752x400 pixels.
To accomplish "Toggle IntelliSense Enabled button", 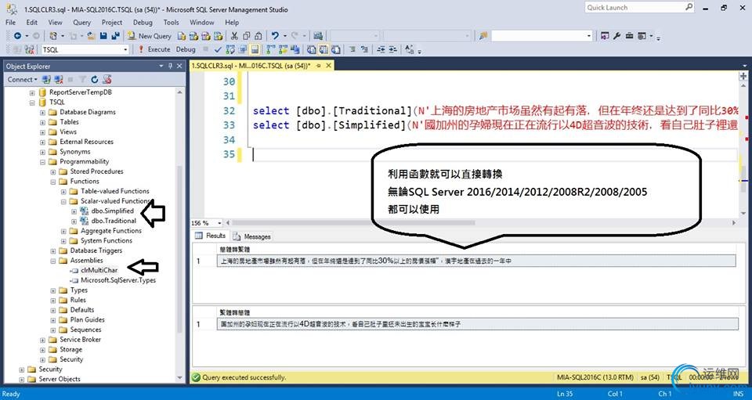I will (255, 49).
